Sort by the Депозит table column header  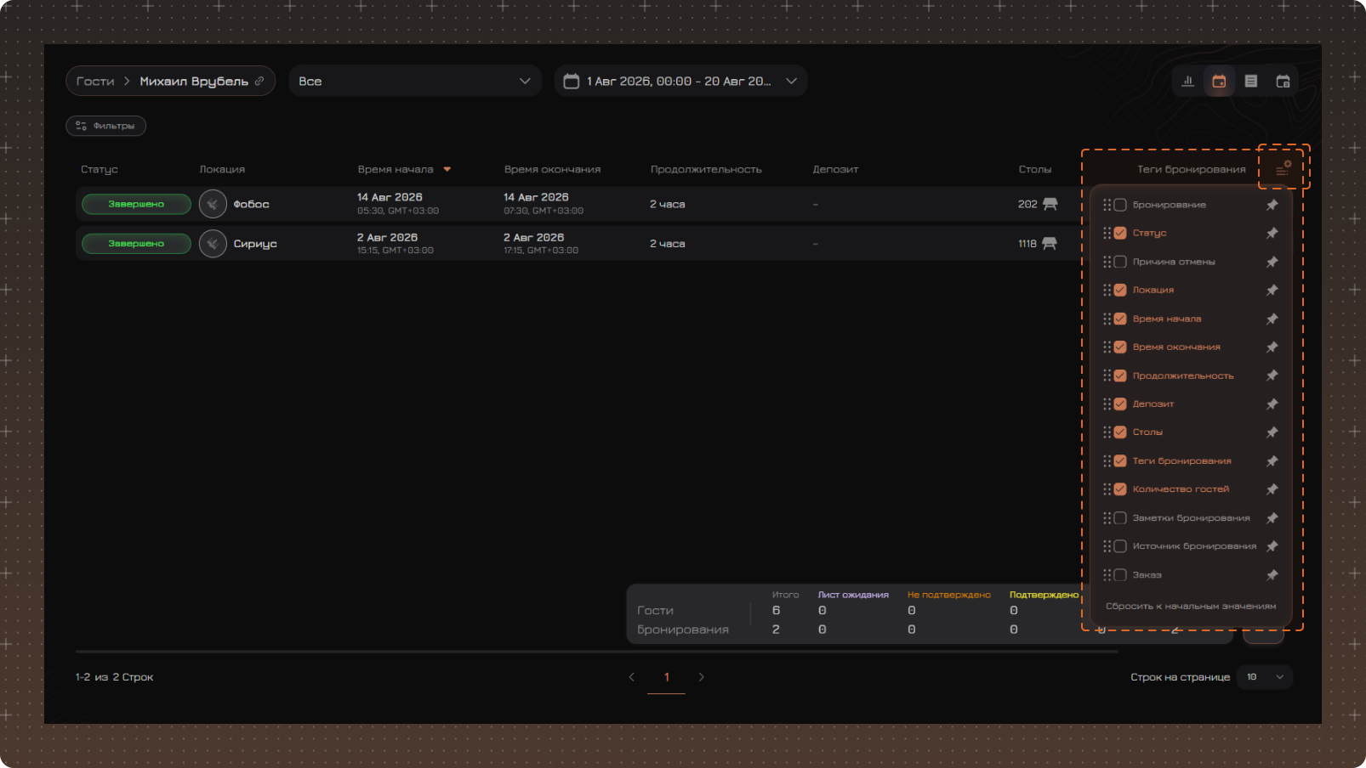pos(835,170)
